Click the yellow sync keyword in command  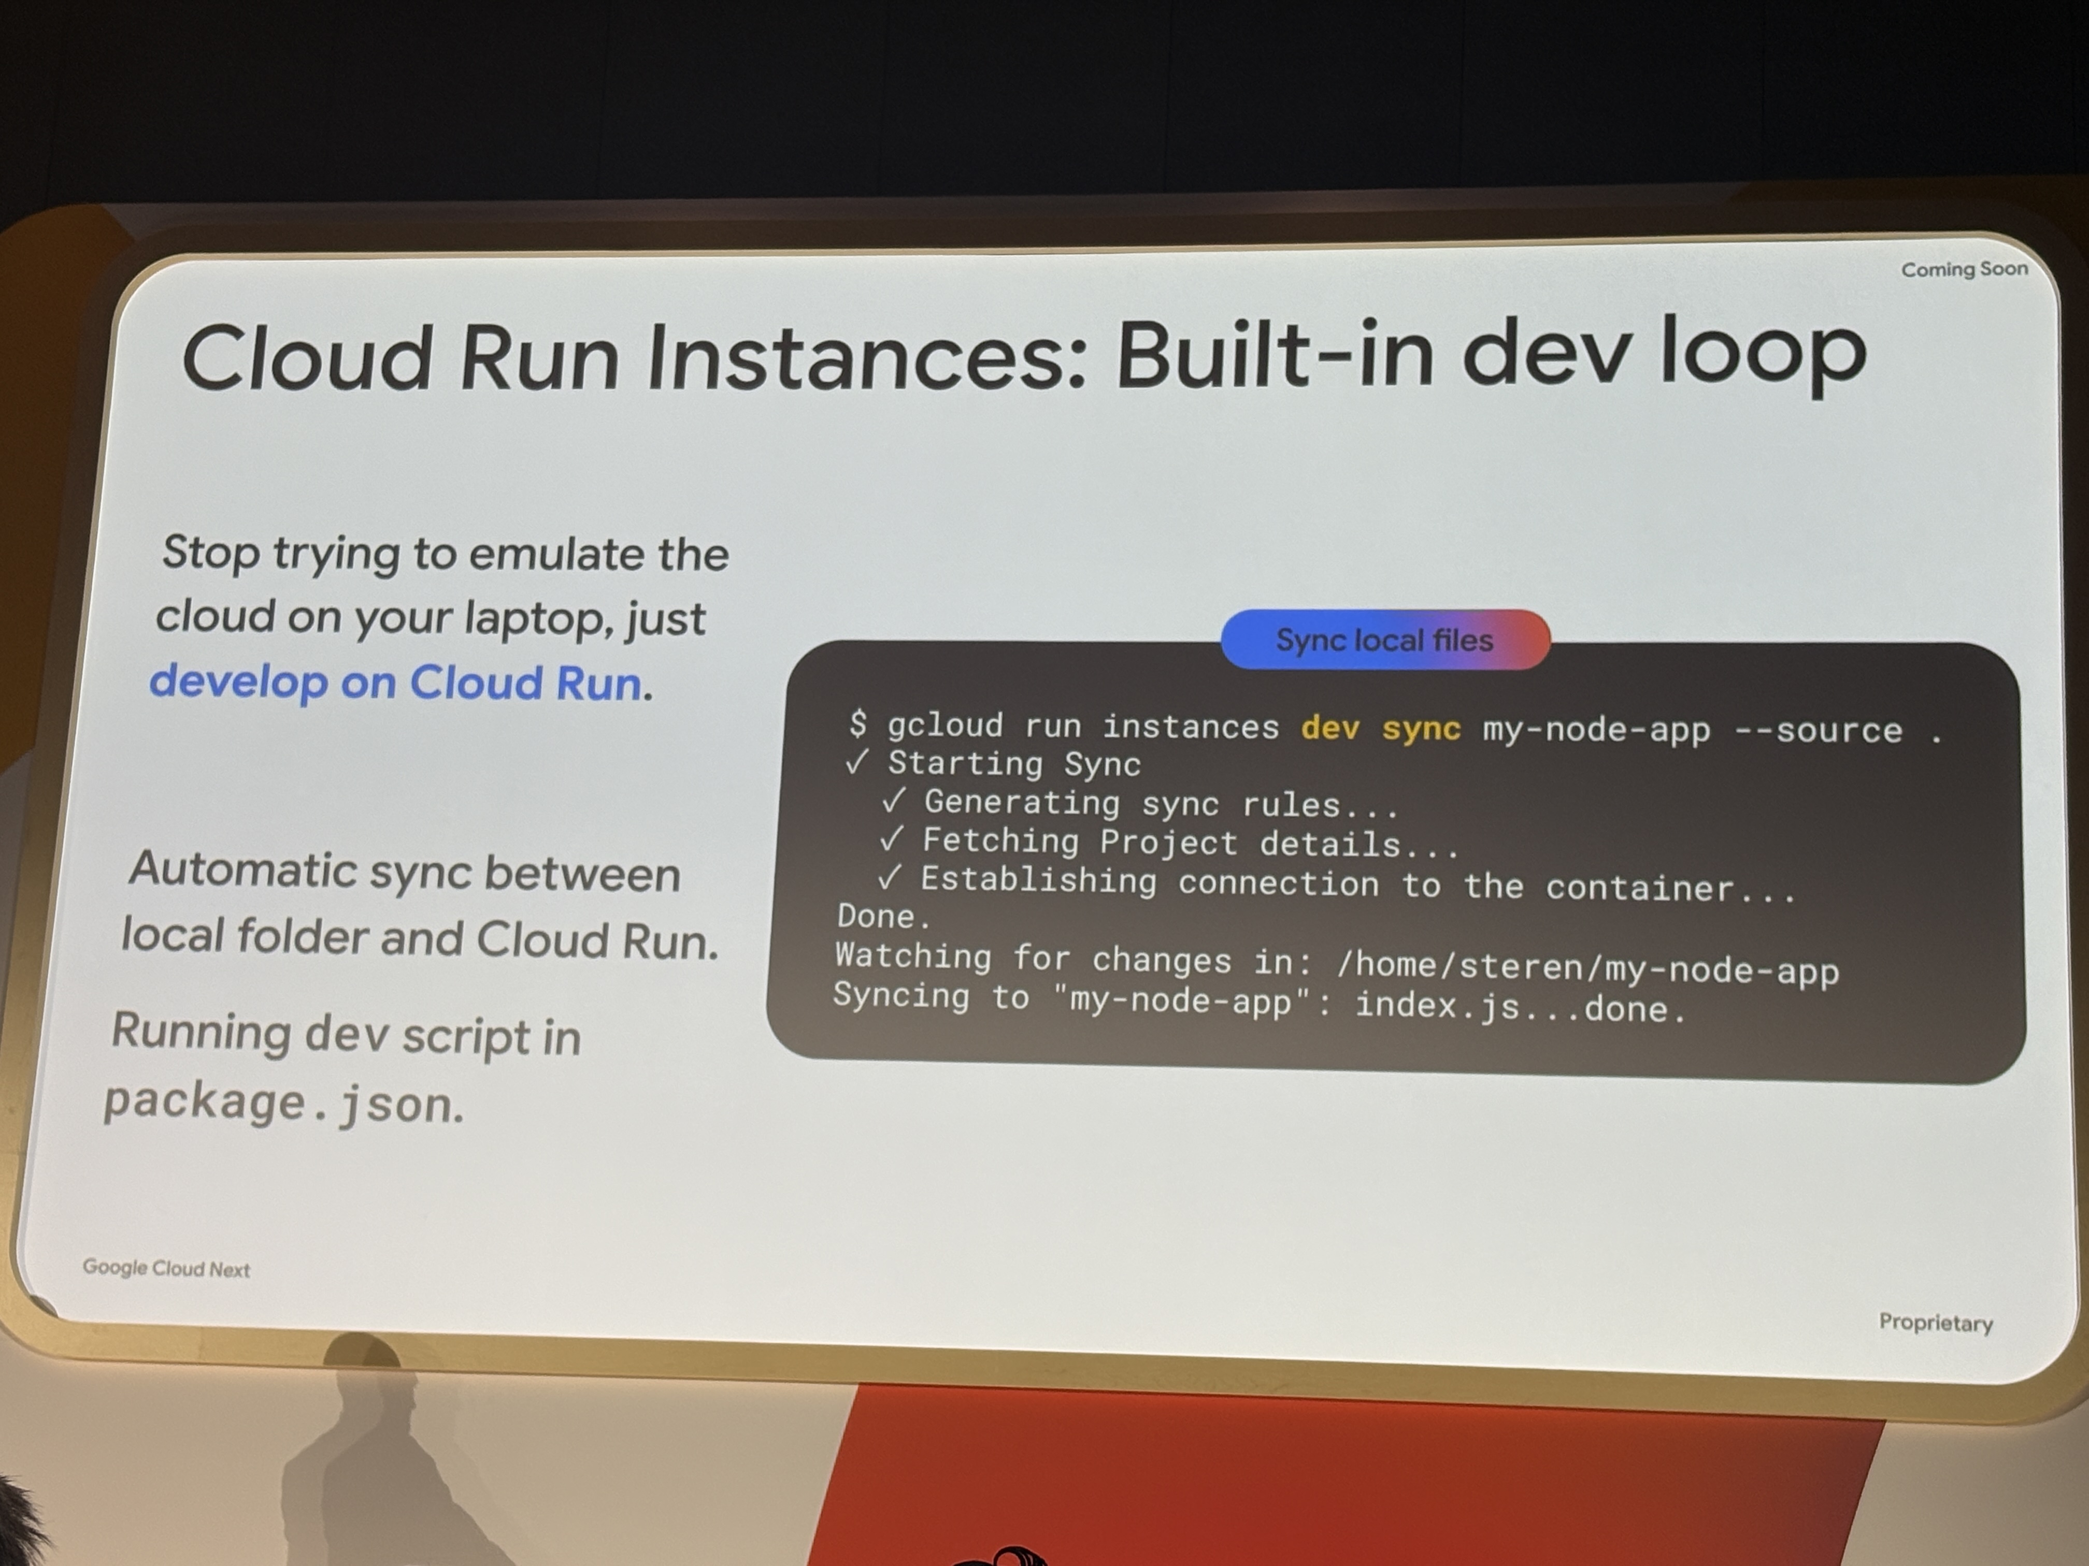(1420, 729)
